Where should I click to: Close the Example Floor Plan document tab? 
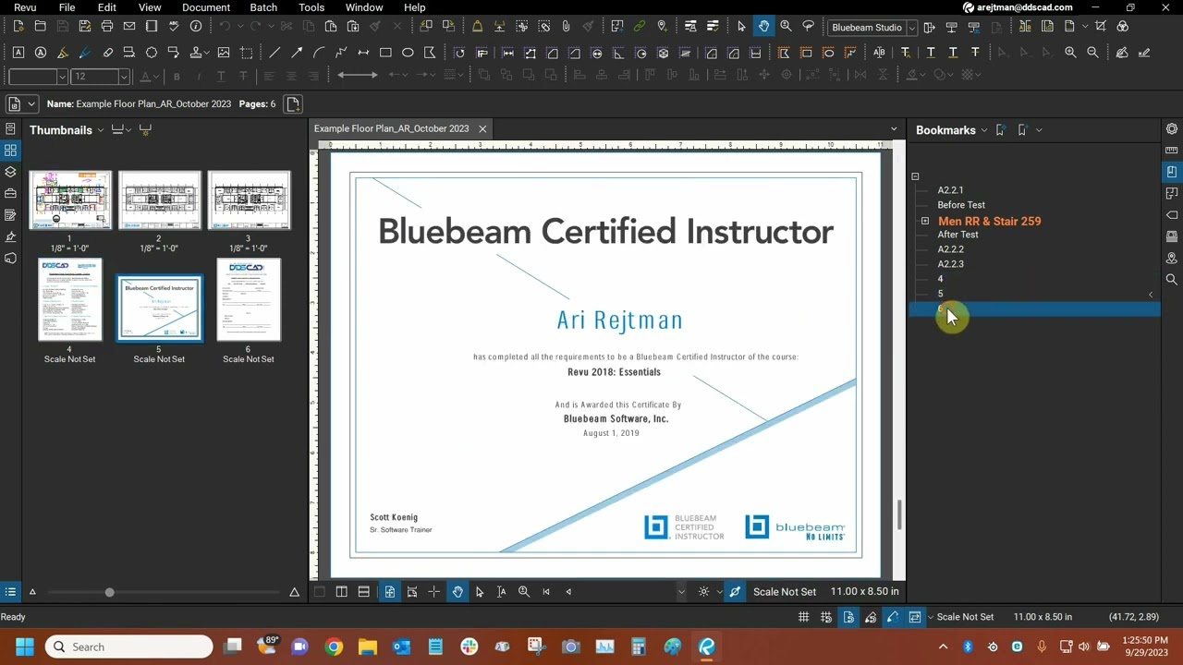click(x=482, y=128)
